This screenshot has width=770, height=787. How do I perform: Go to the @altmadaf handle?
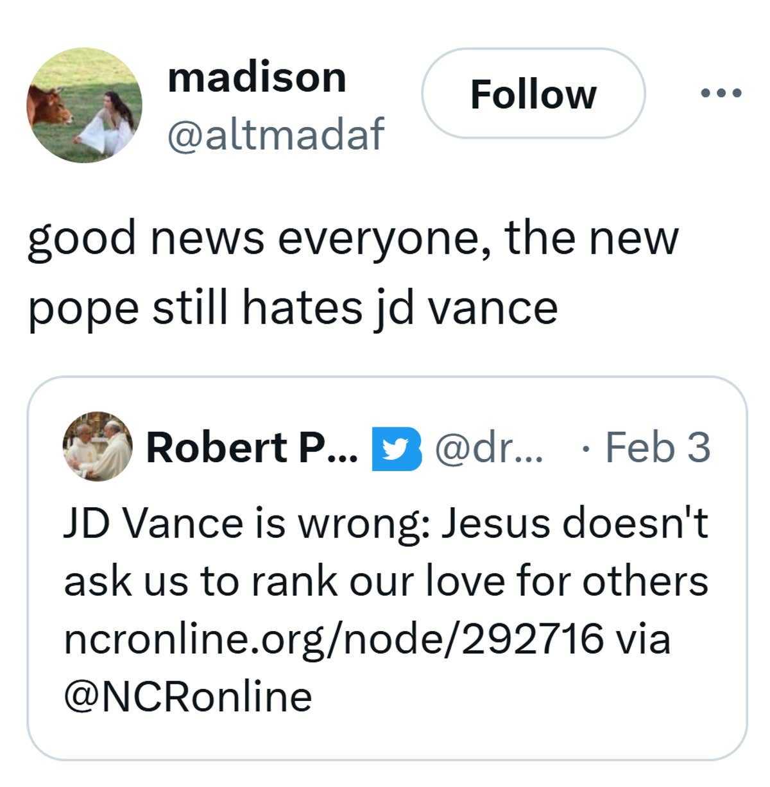click(275, 134)
